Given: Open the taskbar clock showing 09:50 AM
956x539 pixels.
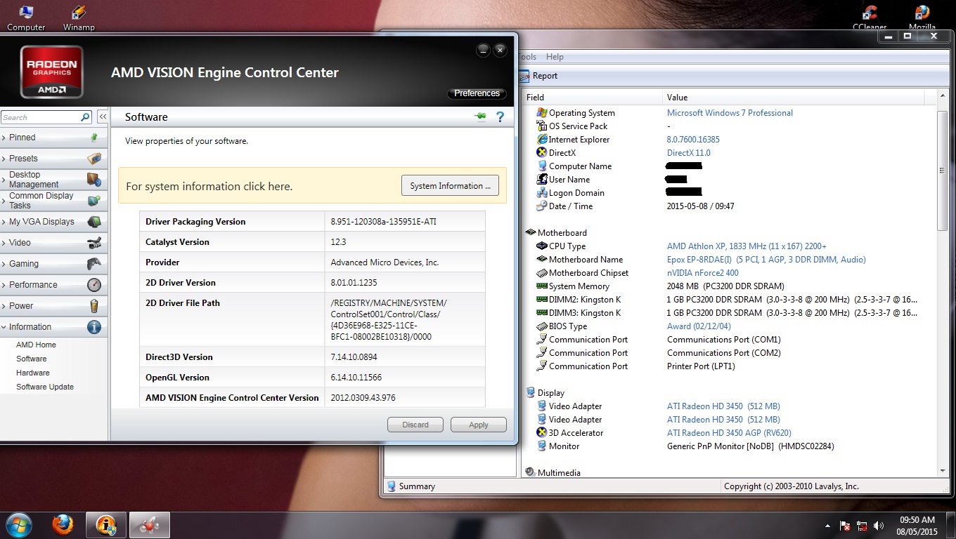Looking at the screenshot, I should point(918,525).
